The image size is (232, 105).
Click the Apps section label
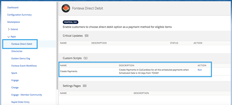(13, 37)
